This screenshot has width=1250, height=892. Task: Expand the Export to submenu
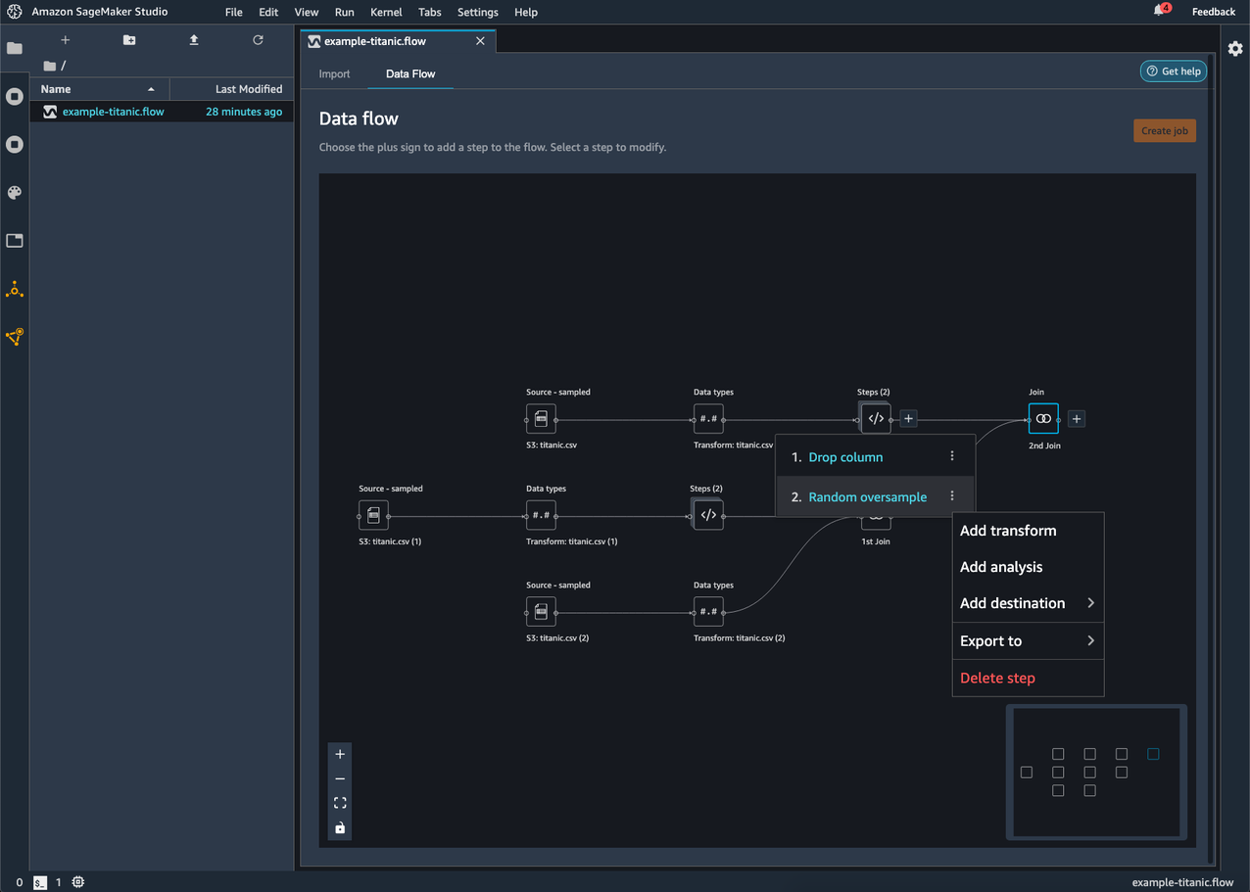(1028, 641)
